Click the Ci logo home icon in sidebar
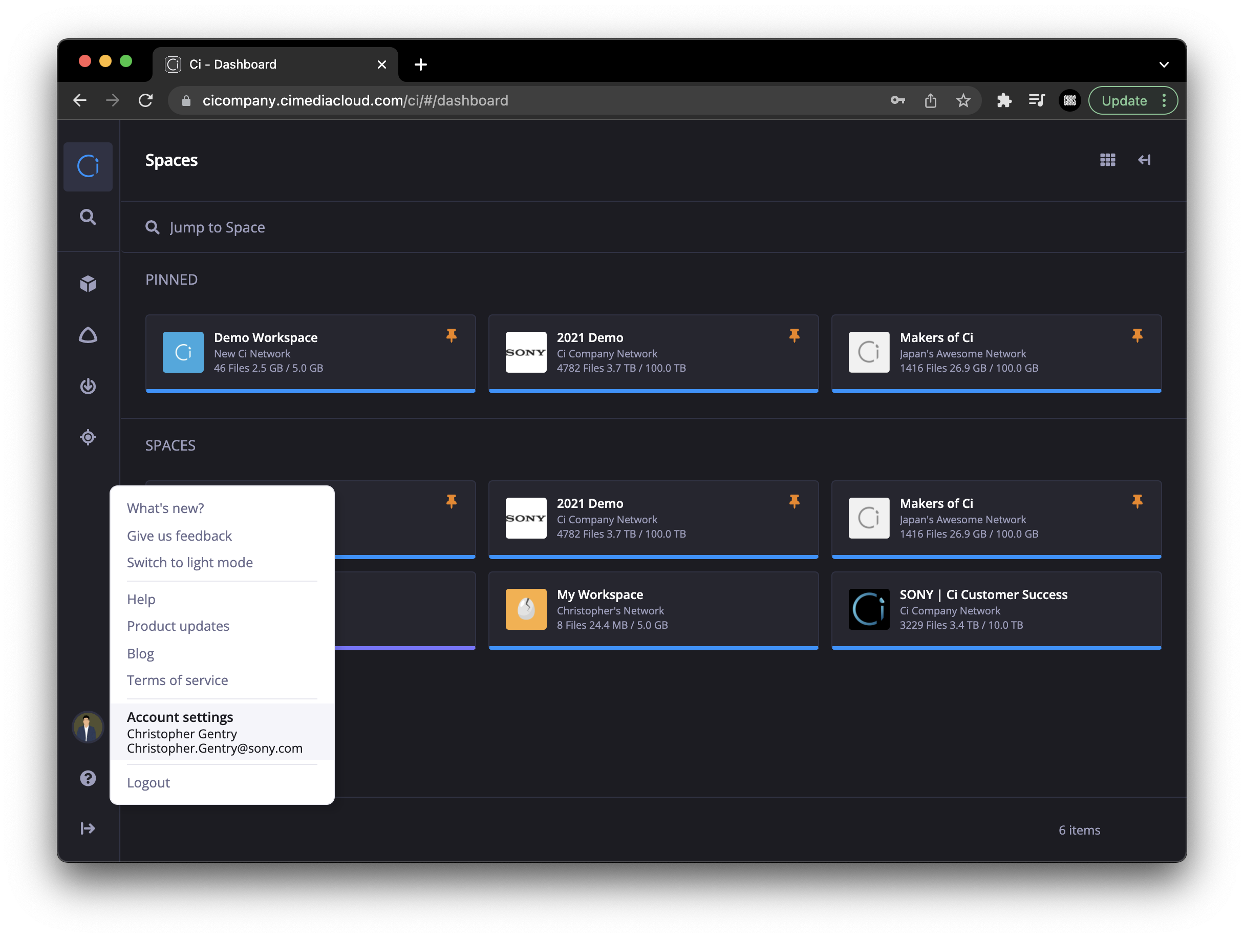The image size is (1244, 938). (x=88, y=166)
